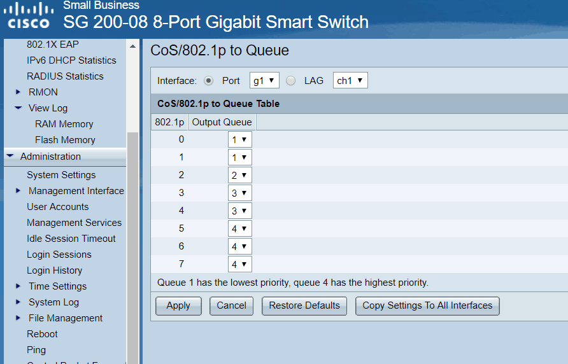This screenshot has width=568, height=364.
Task: Click Copy Settings To All Interfaces
Action: tap(427, 306)
